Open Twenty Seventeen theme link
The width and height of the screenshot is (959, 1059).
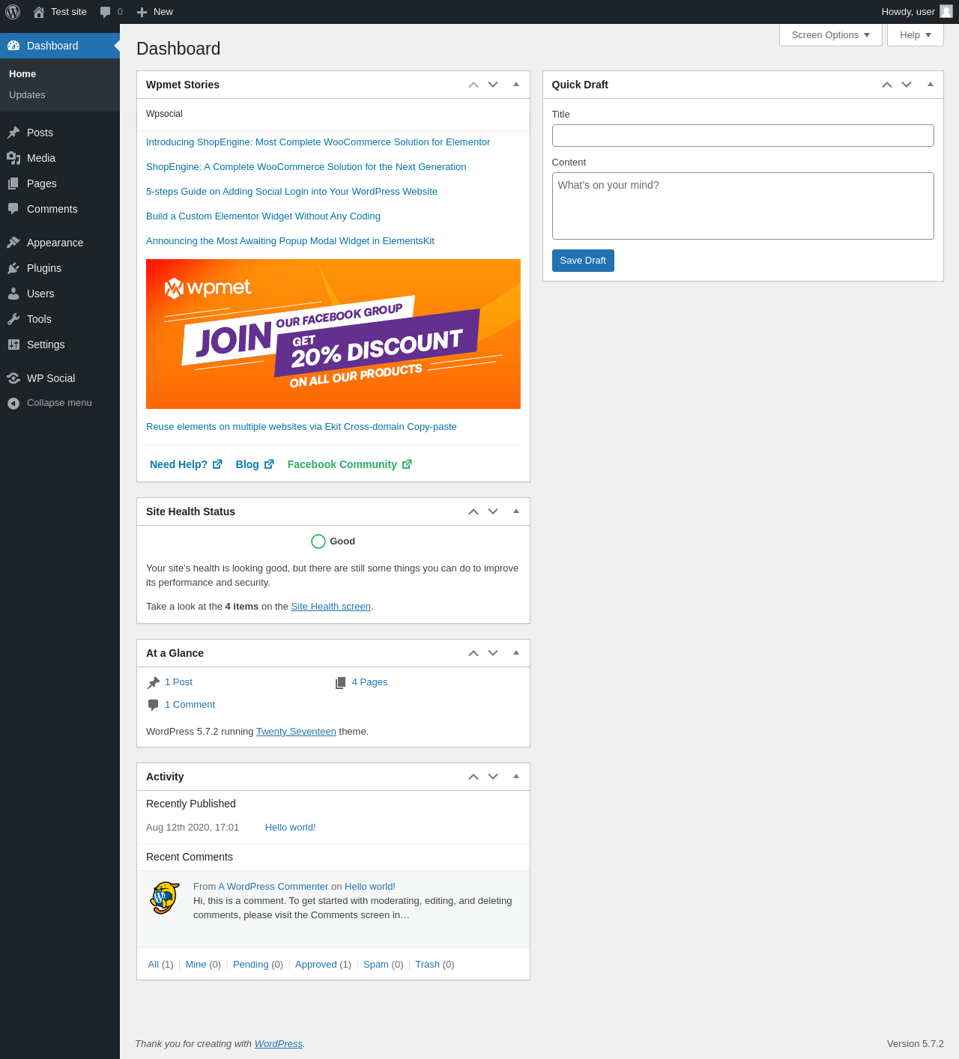click(296, 732)
